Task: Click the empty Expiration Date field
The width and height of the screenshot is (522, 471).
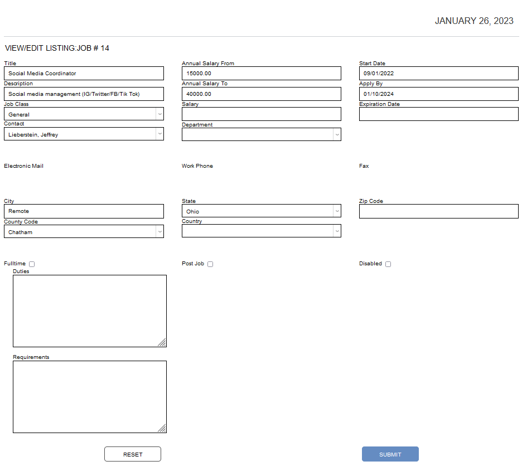Action: click(439, 114)
